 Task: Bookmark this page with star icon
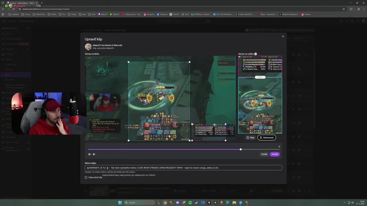click(x=344, y=9)
